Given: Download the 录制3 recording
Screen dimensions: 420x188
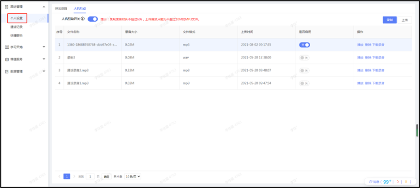Looking at the screenshot, I should [378, 58].
